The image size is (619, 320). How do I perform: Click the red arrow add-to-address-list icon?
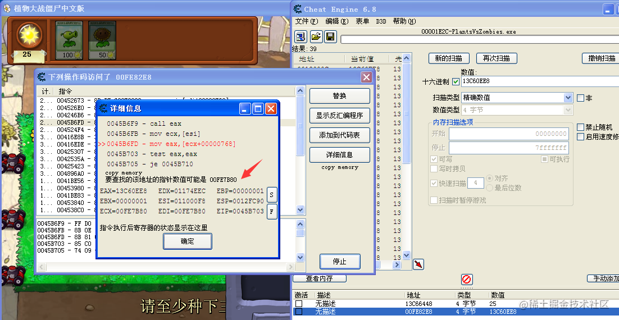pyautogui.click(x=418, y=264)
